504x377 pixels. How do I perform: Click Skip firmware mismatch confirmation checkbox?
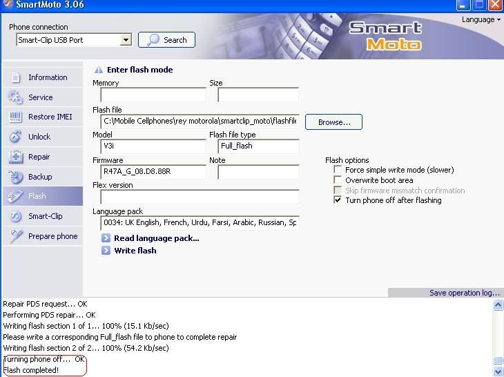[338, 191]
